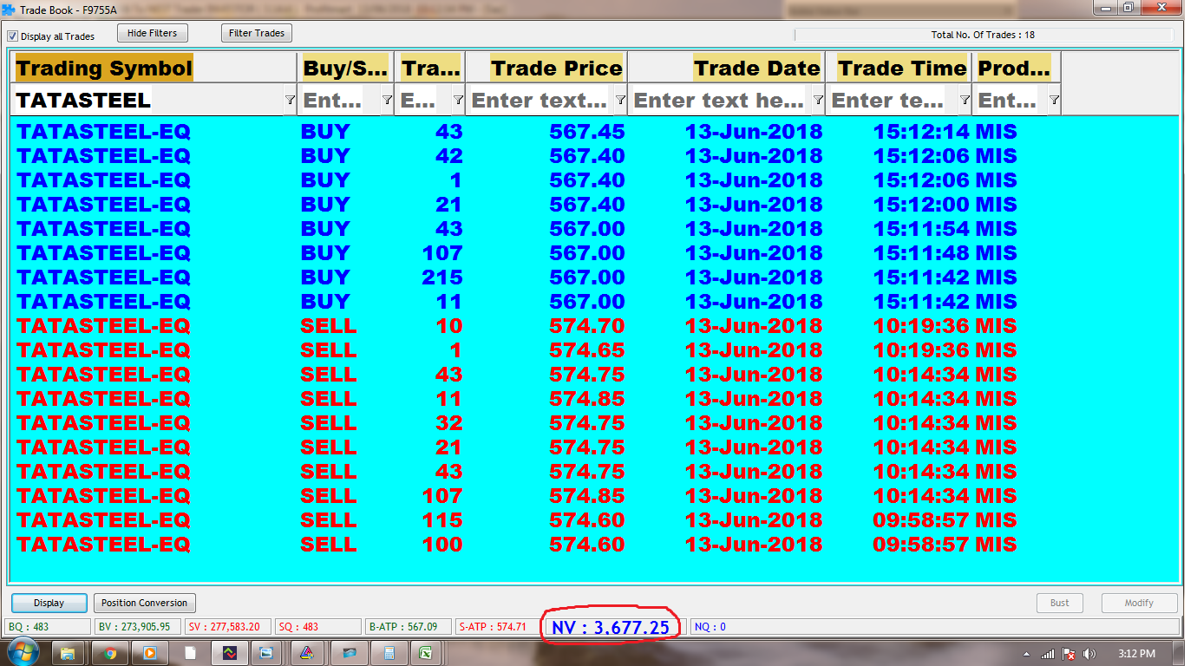Screen dimensions: 1197x666
Task: Open Google Chrome from the taskbar
Action: click(x=110, y=653)
